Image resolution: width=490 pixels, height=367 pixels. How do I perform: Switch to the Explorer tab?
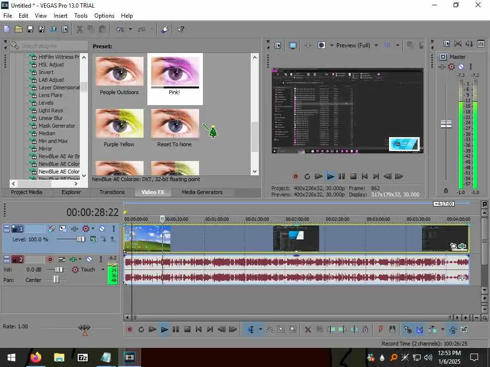point(71,192)
